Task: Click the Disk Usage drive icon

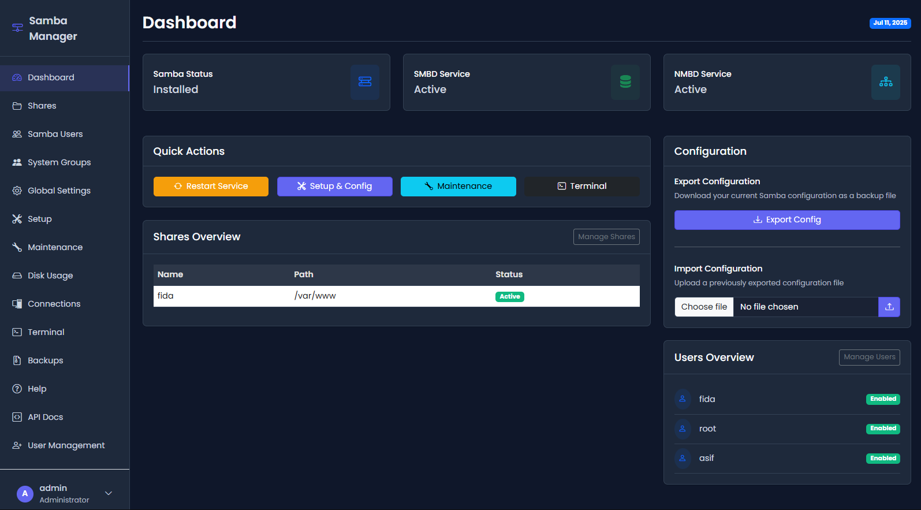Action: (17, 276)
